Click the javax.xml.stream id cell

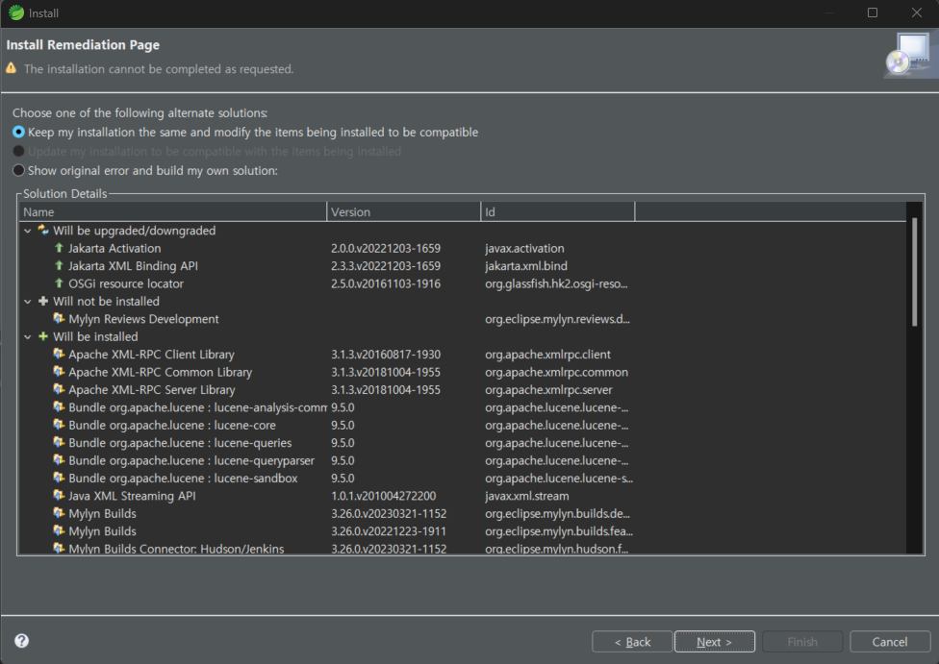pyautogui.click(x=527, y=496)
